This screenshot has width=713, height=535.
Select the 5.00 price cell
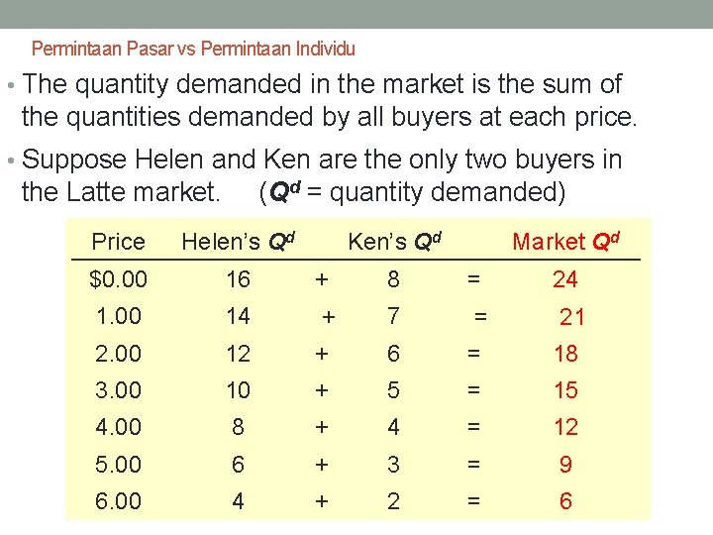point(118,464)
